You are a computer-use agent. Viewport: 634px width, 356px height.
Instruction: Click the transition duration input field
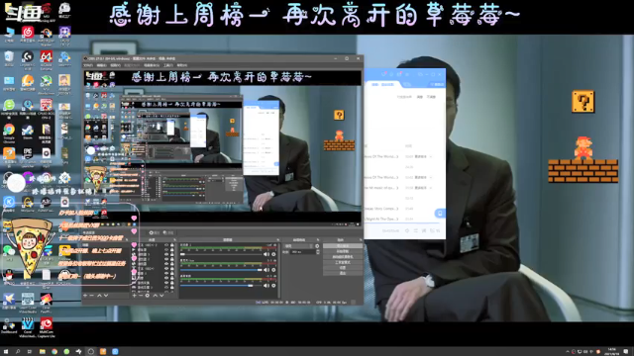point(303,252)
